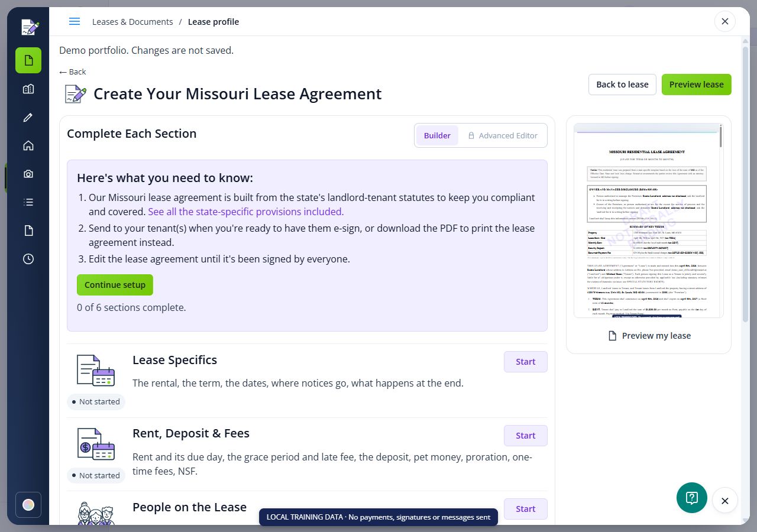Go to Leases & Documents breadcrumb
Viewport: 757px width, 532px height.
coord(132,22)
